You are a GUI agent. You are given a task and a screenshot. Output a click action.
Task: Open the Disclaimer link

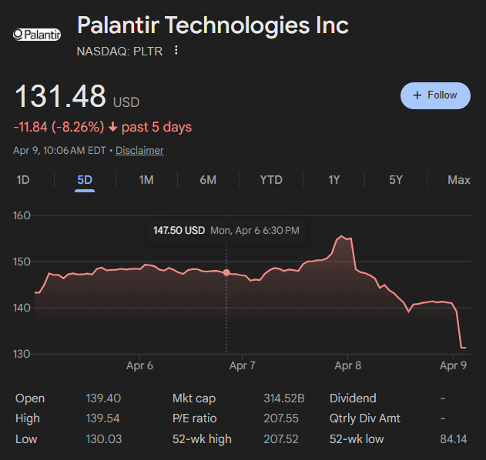[x=139, y=151]
